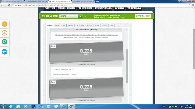Open the Windows Start orb

point(3,107)
